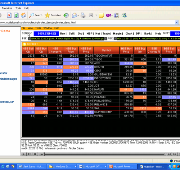The height and width of the screenshot is (170, 180).
Task: Open the IE Help menu
Action: (x=27, y=8)
